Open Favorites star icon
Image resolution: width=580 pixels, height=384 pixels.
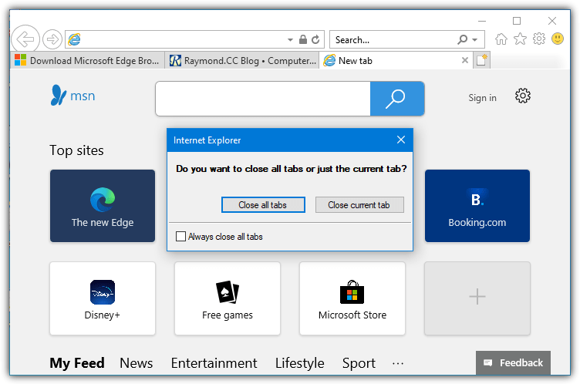coord(520,39)
